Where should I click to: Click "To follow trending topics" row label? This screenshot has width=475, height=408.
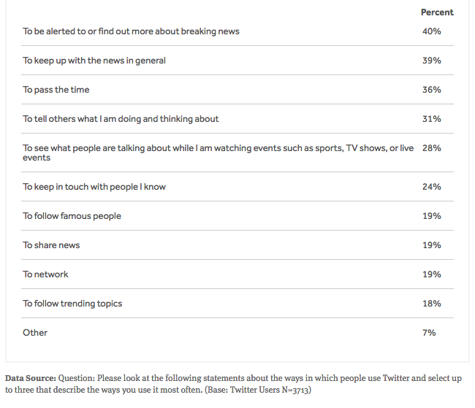72,304
